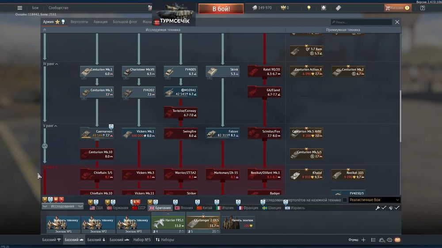442x248 pixels.
Task: Open the G6/Eland vehicle group
Action: pos(264,92)
